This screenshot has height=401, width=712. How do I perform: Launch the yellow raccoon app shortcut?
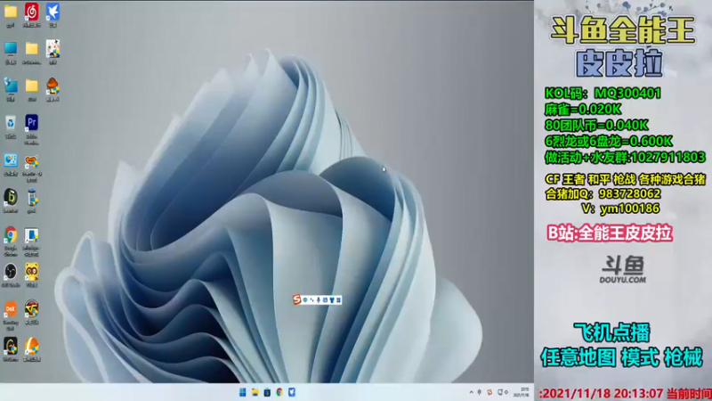tap(31, 274)
